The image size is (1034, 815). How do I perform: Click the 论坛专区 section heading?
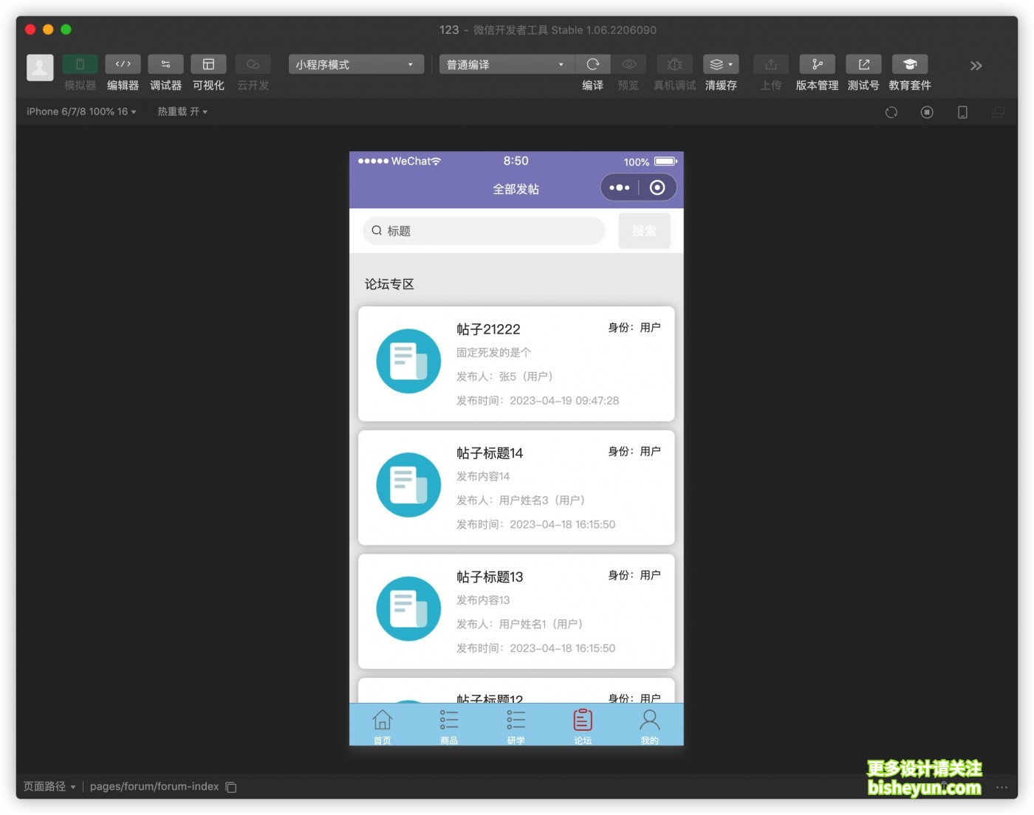(389, 284)
